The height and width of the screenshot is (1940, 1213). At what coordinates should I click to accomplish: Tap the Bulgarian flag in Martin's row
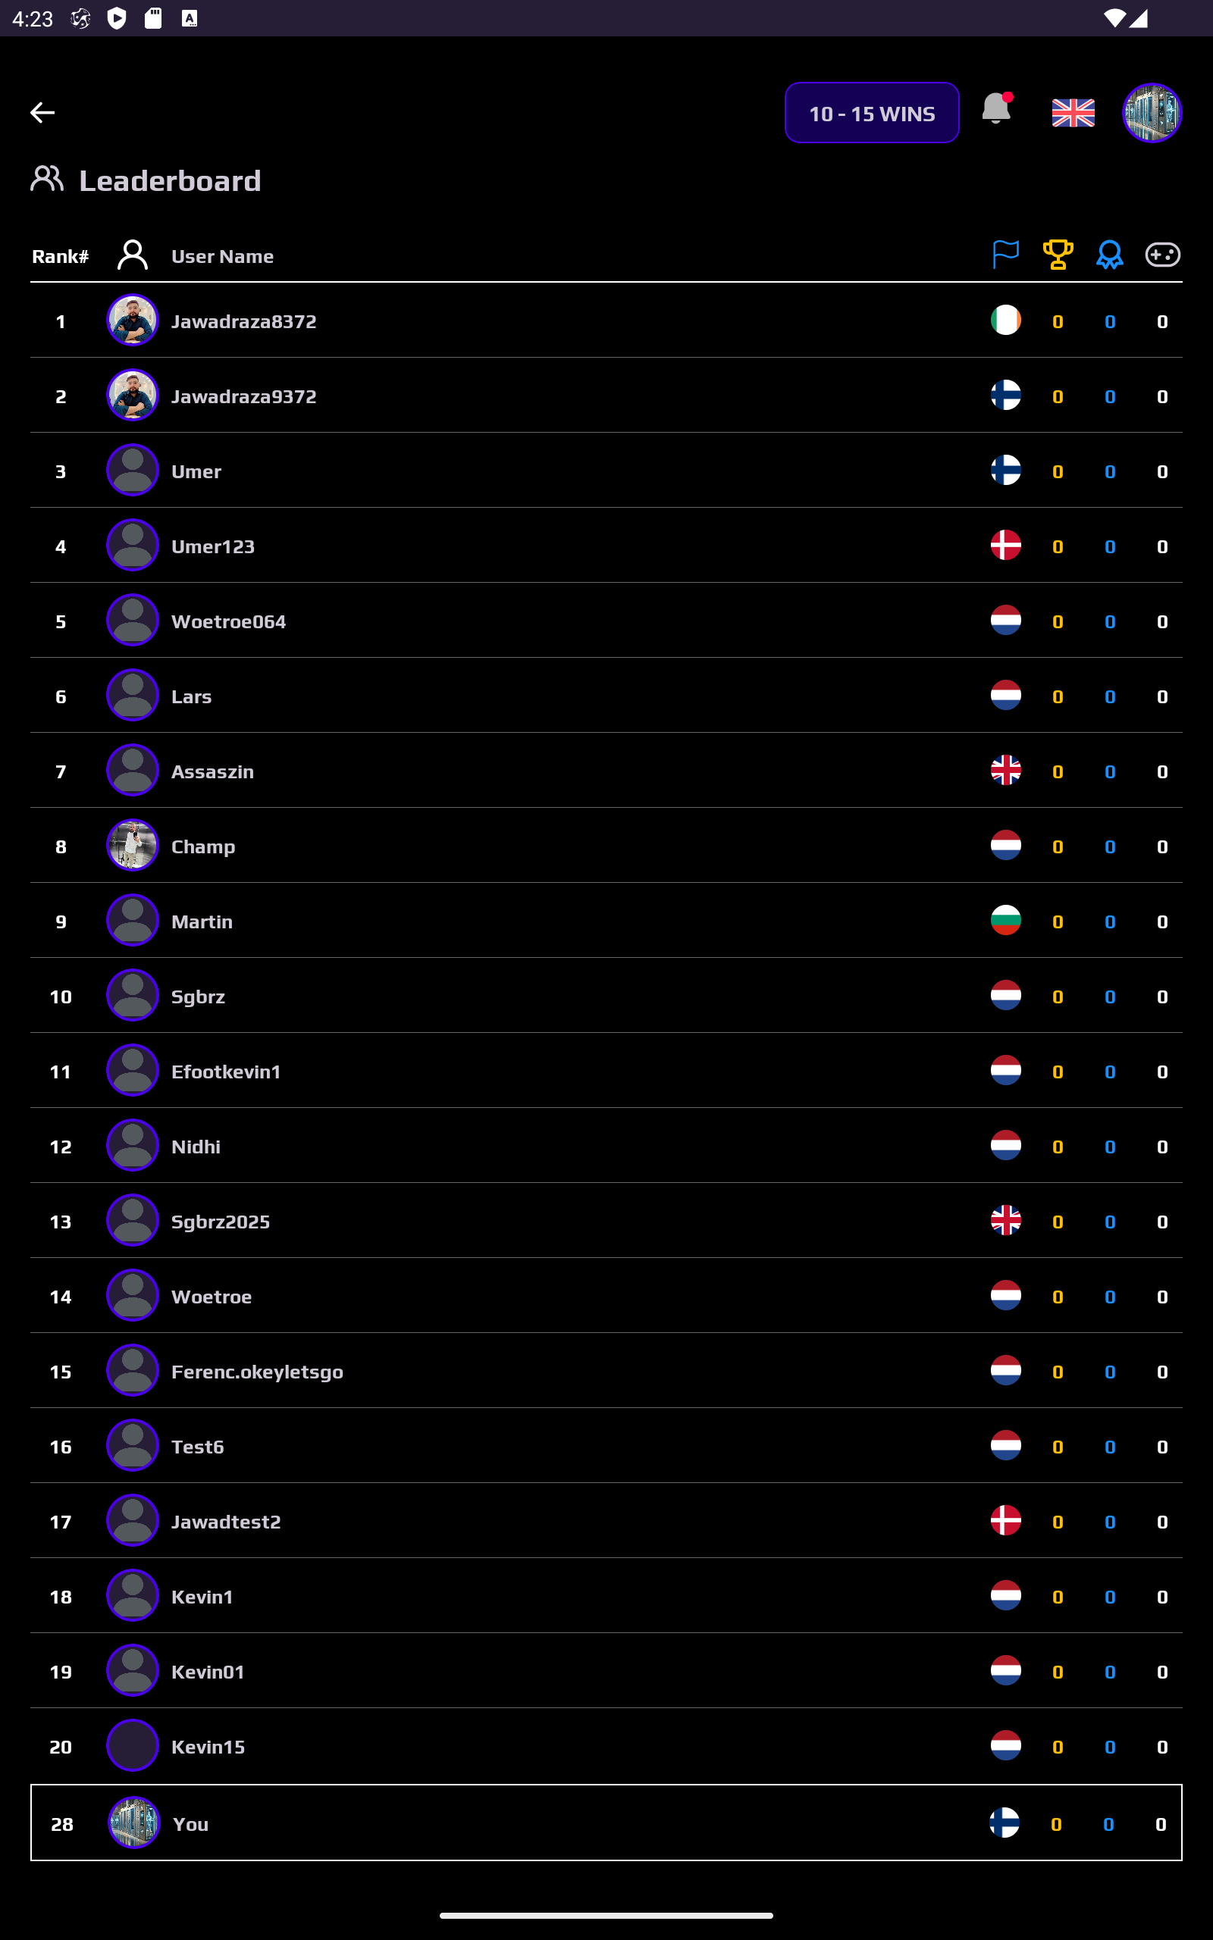1005,920
